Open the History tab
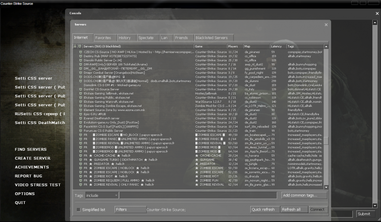Viewport: 381px width, 222px height. point(127,38)
